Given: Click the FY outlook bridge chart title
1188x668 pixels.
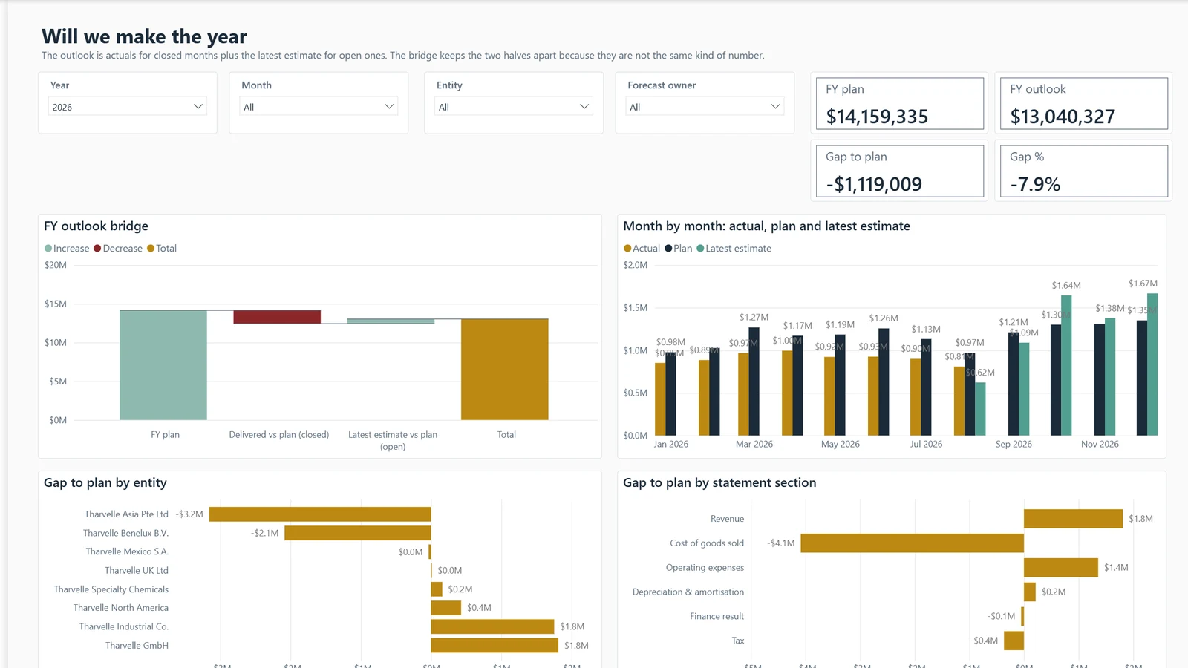Looking at the screenshot, I should (x=96, y=226).
